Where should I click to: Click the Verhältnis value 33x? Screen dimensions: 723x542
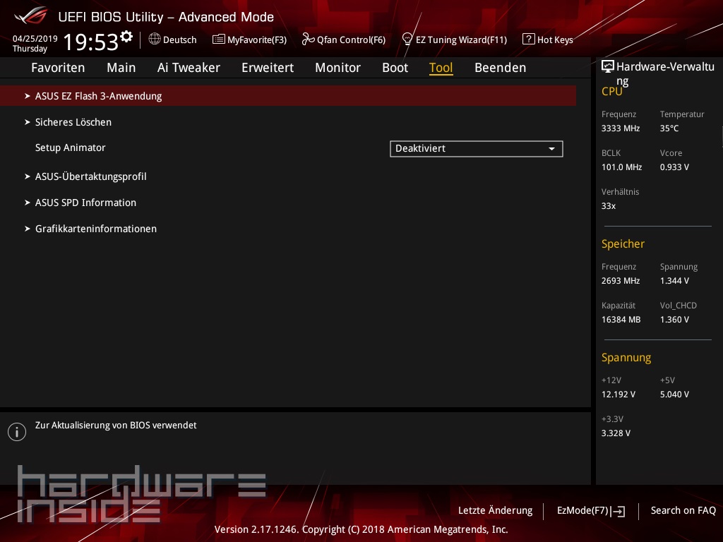tap(609, 206)
